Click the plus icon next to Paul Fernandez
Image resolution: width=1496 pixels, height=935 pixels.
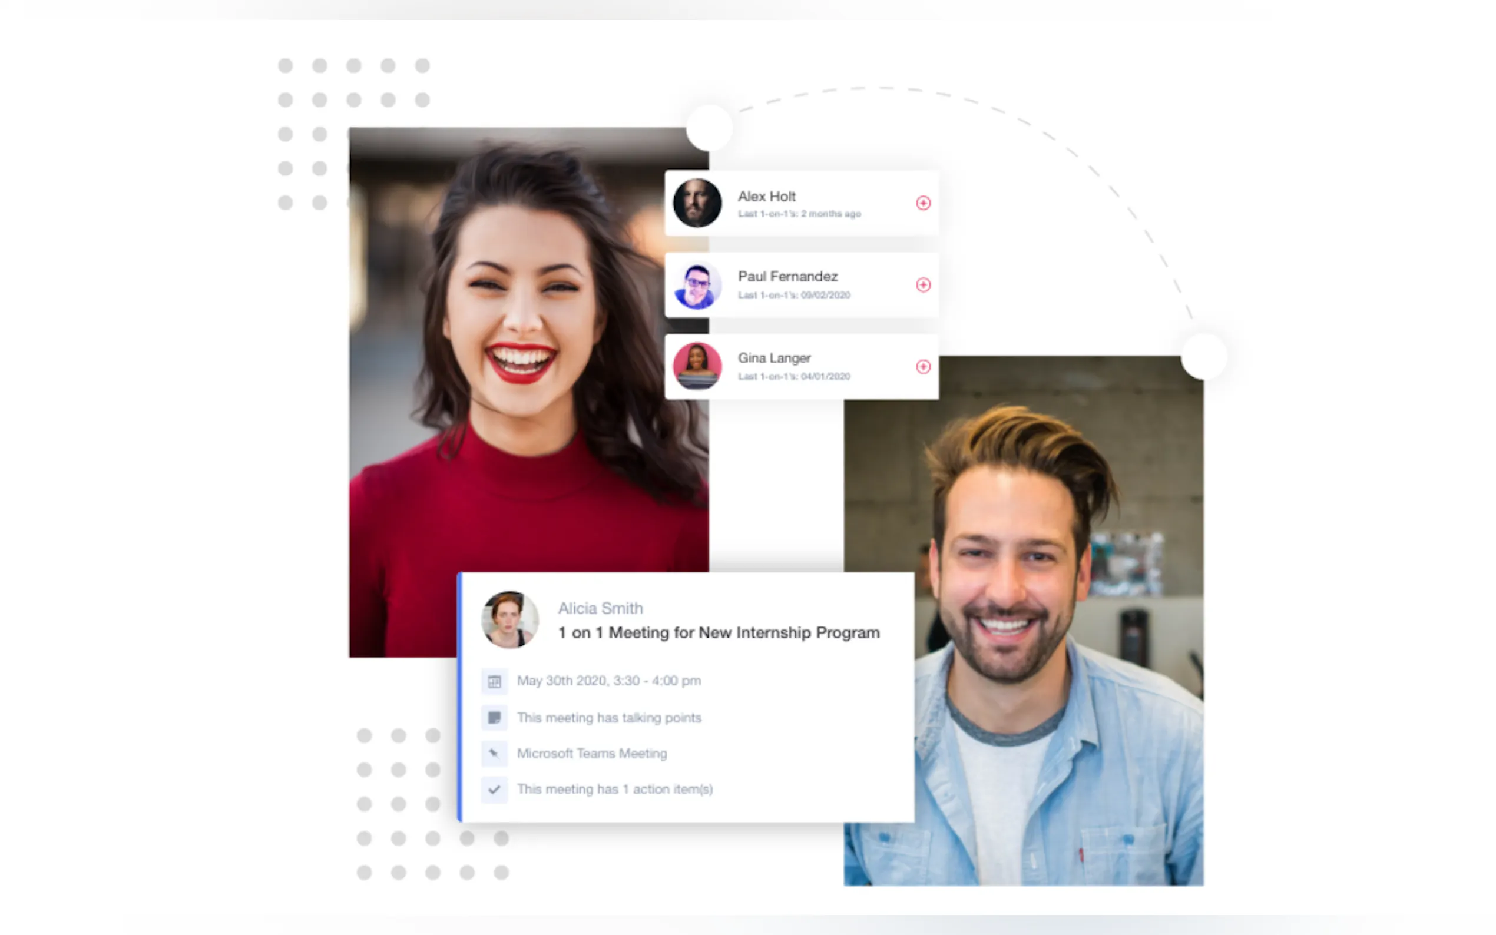pos(923,284)
